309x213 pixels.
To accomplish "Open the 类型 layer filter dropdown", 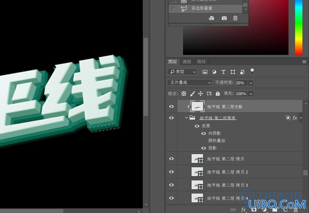I will tap(182, 72).
